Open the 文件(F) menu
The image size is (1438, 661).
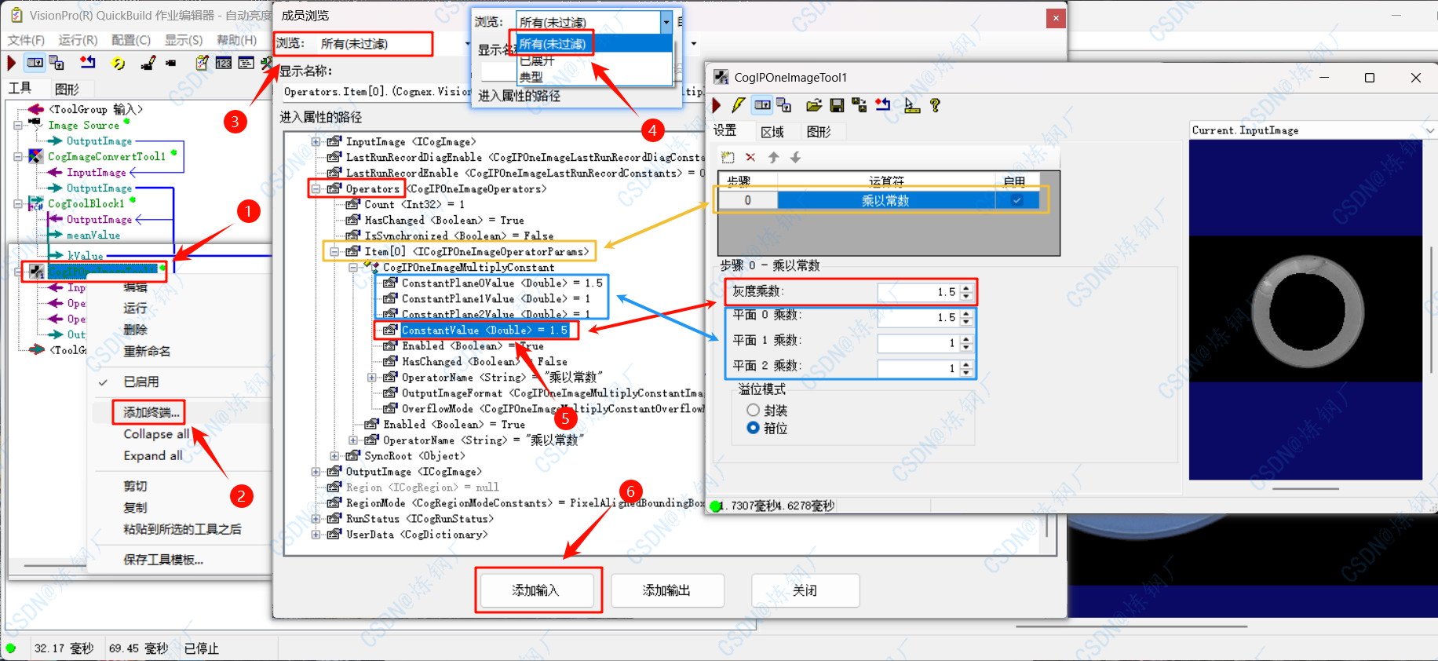26,40
